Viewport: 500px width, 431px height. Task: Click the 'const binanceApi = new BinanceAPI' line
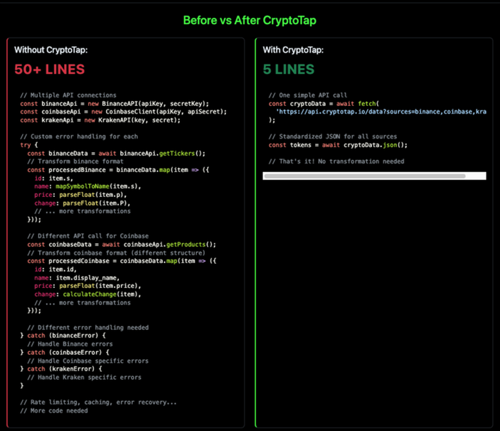115,104
